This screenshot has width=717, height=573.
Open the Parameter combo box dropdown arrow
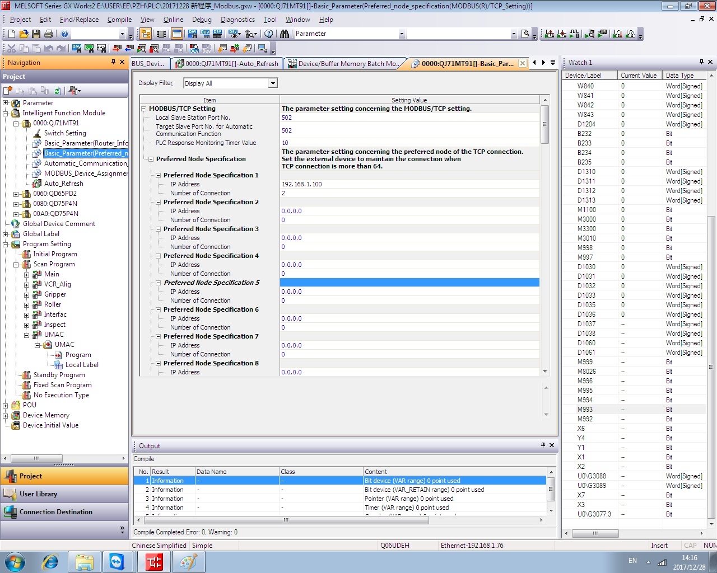(x=402, y=34)
